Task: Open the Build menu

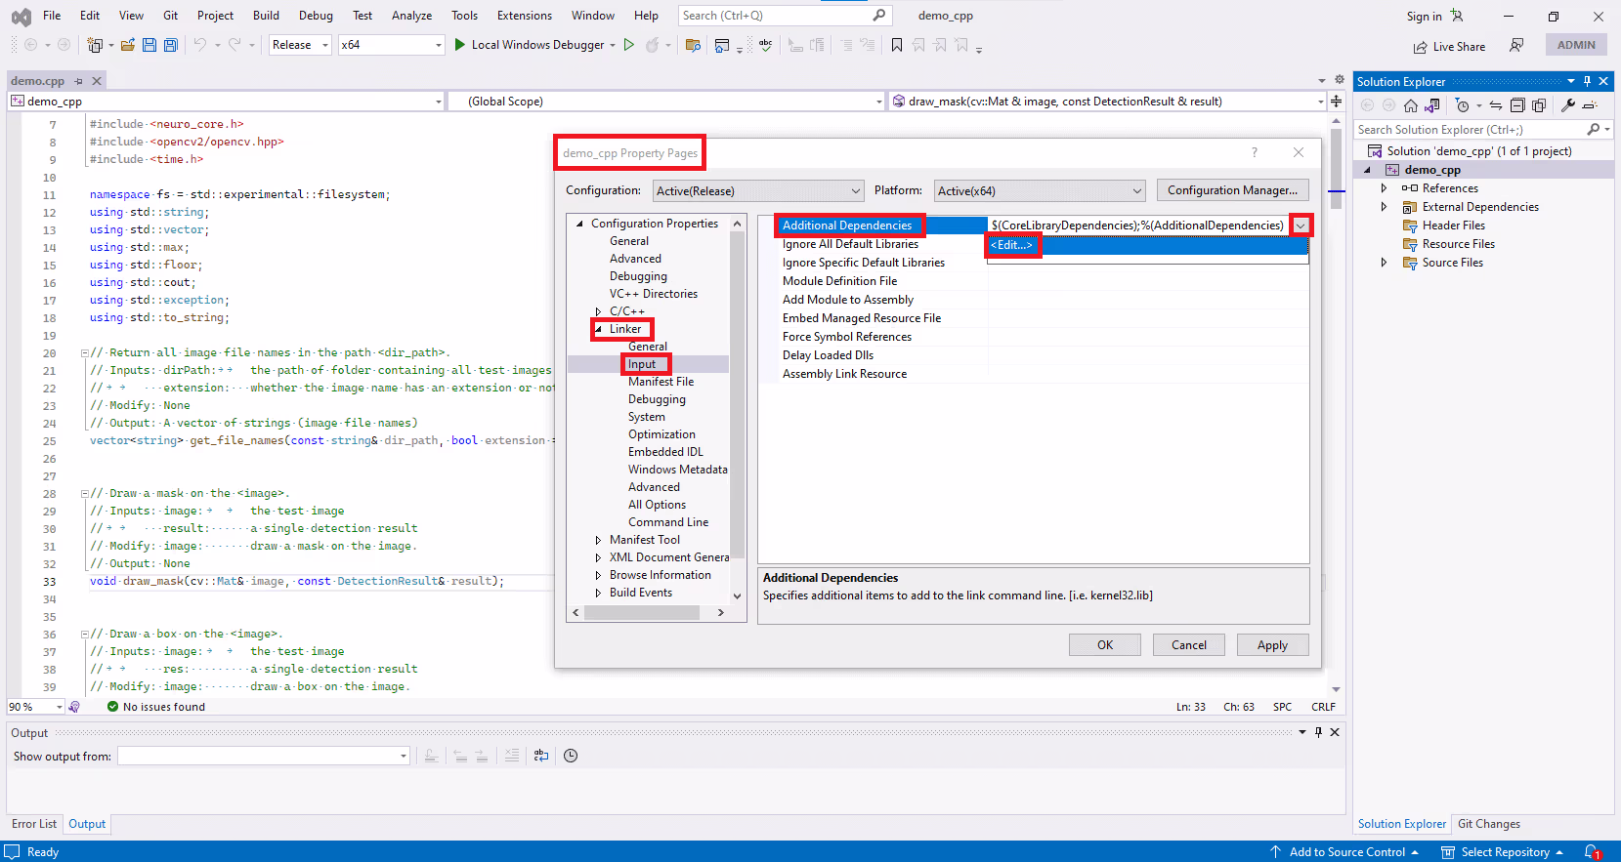Action: point(266,16)
